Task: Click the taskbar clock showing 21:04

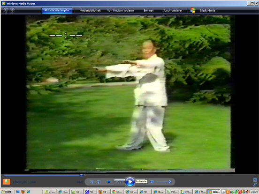Action: [x=254, y=192]
